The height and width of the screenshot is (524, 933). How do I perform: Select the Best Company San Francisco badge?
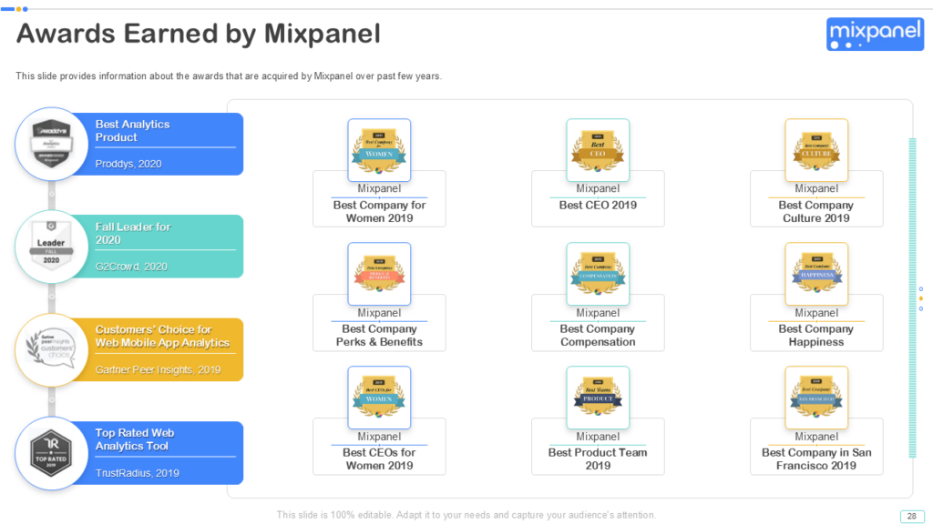(816, 398)
